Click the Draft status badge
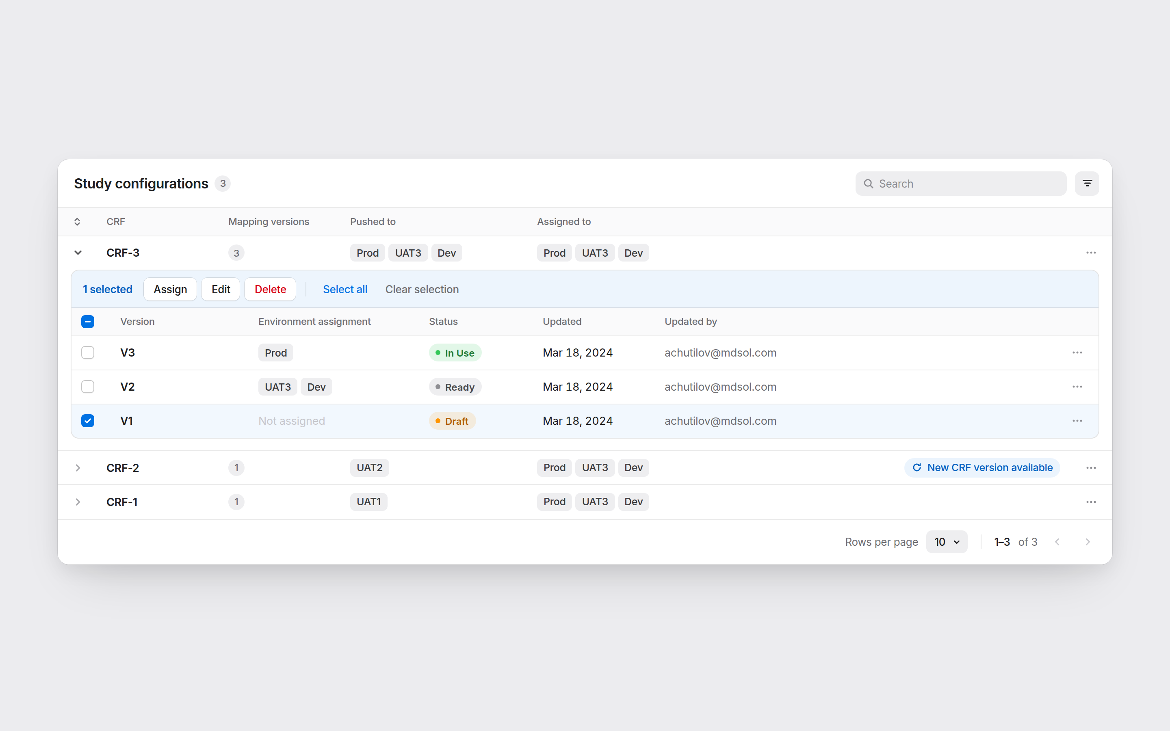This screenshot has width=1170, height=731. point(452,421)
